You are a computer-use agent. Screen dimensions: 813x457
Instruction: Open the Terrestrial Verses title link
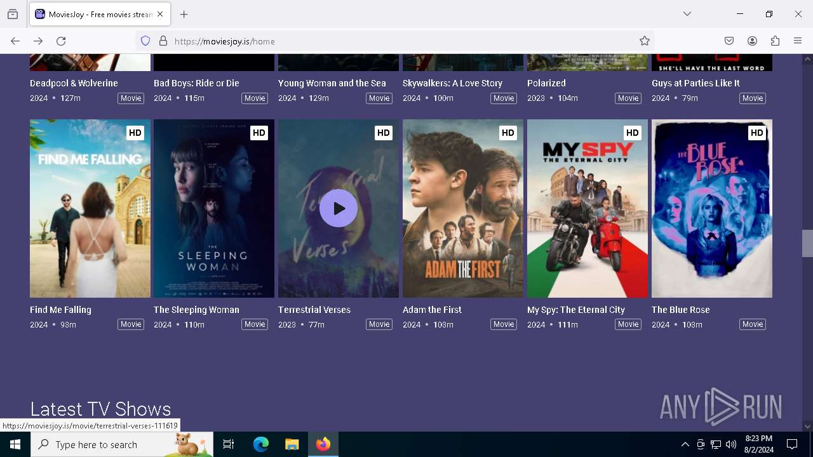(x=314, y=310)
